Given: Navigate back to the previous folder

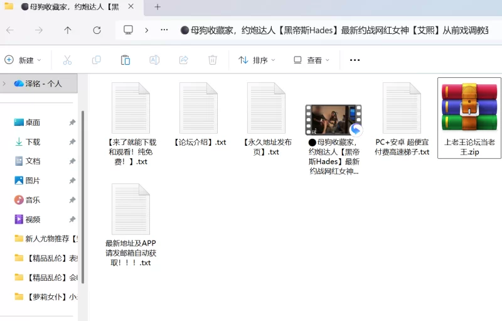Looking at the screenshot, I should pos(10,30).
